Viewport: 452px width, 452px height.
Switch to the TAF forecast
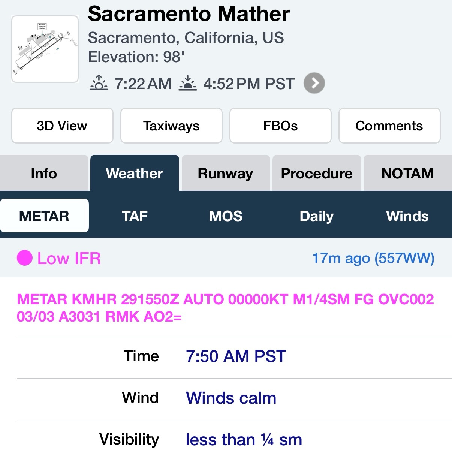135,216
